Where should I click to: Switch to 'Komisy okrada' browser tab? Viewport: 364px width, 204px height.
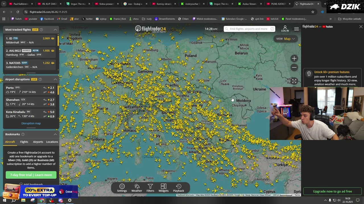click(164, 4)
